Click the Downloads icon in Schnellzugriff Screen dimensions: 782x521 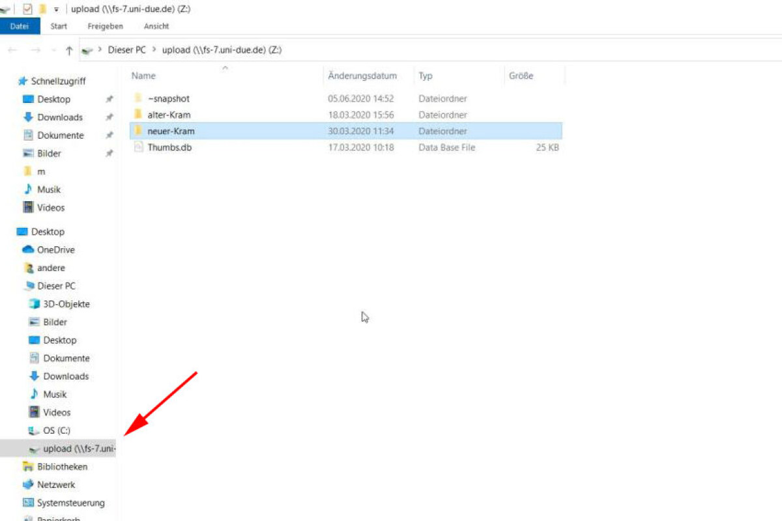(x=28, y=117)
